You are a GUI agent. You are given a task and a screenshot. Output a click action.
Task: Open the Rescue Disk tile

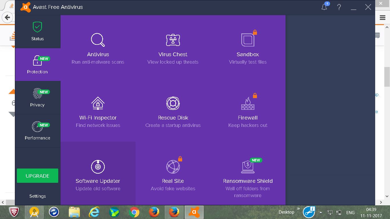[x=173, y=110]
